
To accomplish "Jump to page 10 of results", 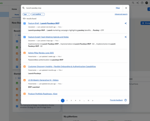I will tap(88, 100).
